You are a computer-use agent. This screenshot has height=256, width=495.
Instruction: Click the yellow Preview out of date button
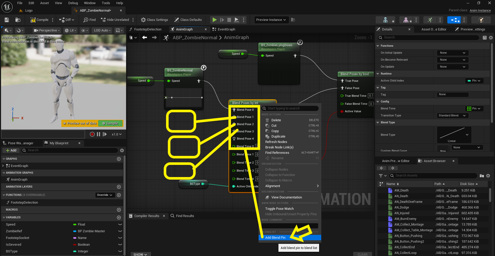[80, 123]
